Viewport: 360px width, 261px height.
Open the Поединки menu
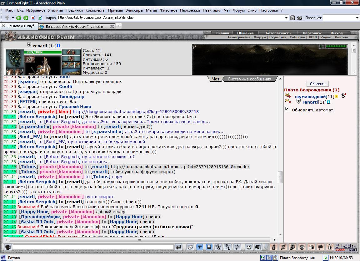pyautogui.click(x=74, y=10)
